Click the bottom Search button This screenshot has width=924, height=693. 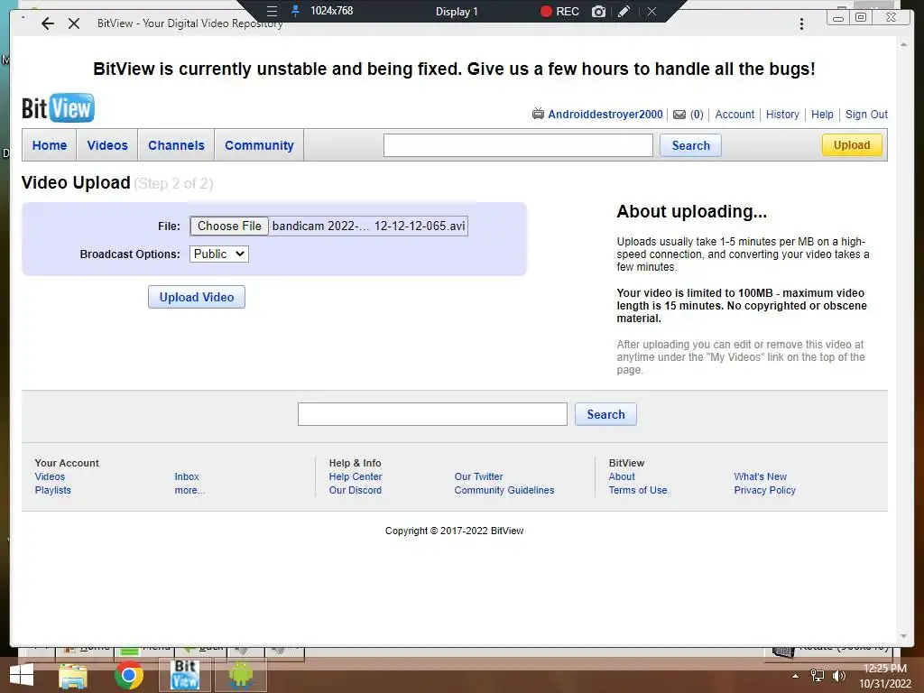[605, 414]
